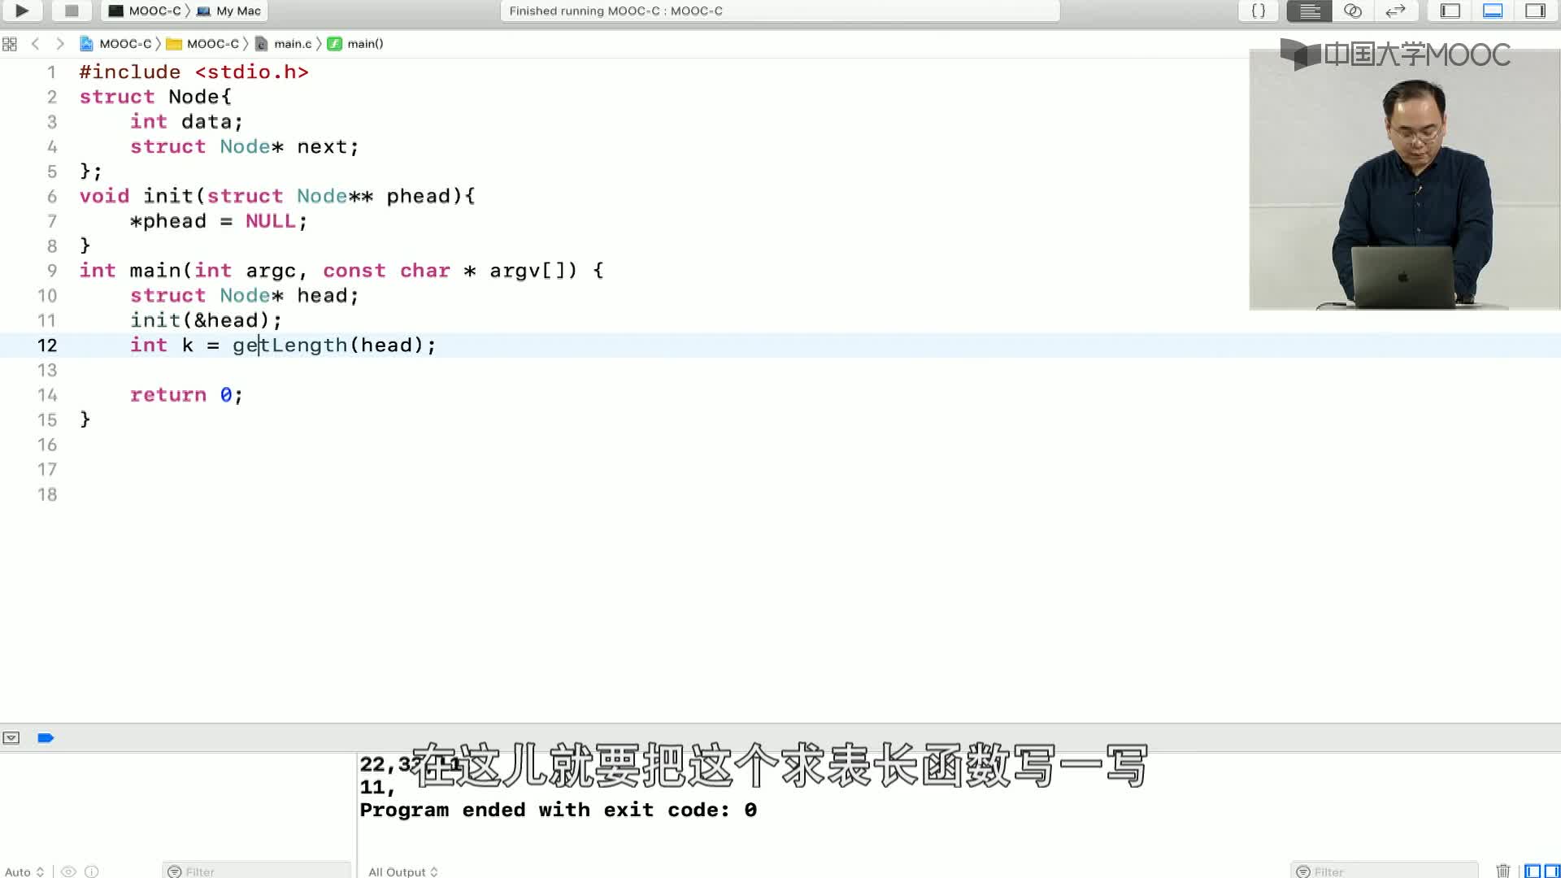Click line number 6 in the gutter

[51, 197]
